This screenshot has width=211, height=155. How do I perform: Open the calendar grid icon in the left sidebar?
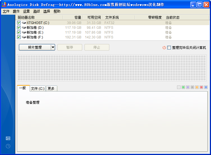8,138
